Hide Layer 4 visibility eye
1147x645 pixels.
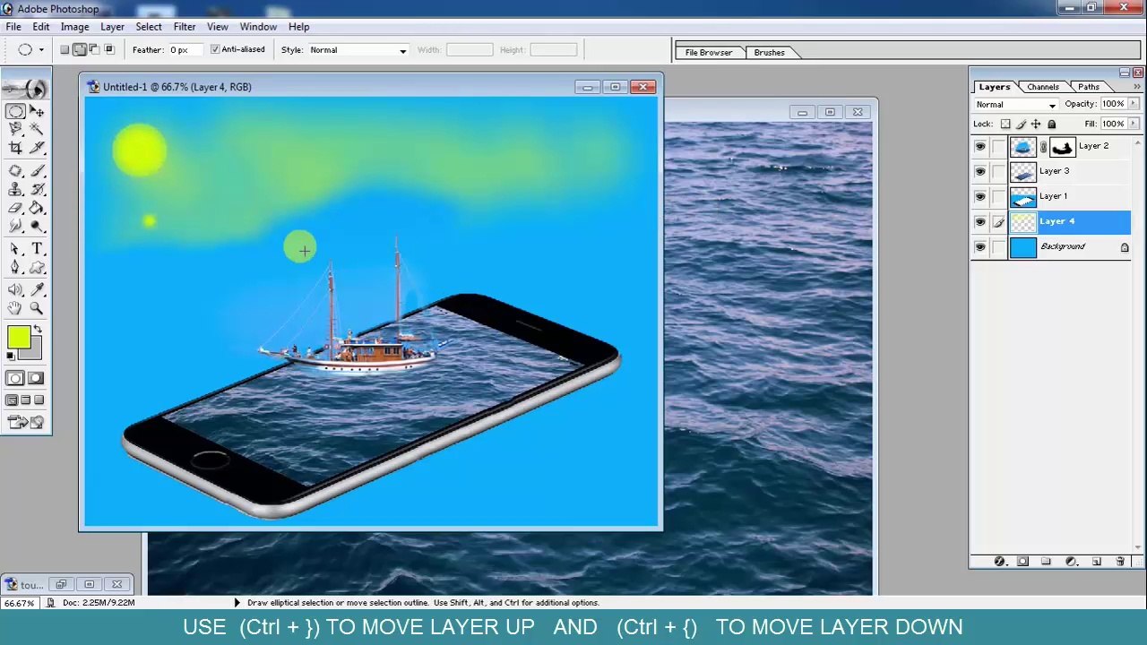[x=979, y=222]
